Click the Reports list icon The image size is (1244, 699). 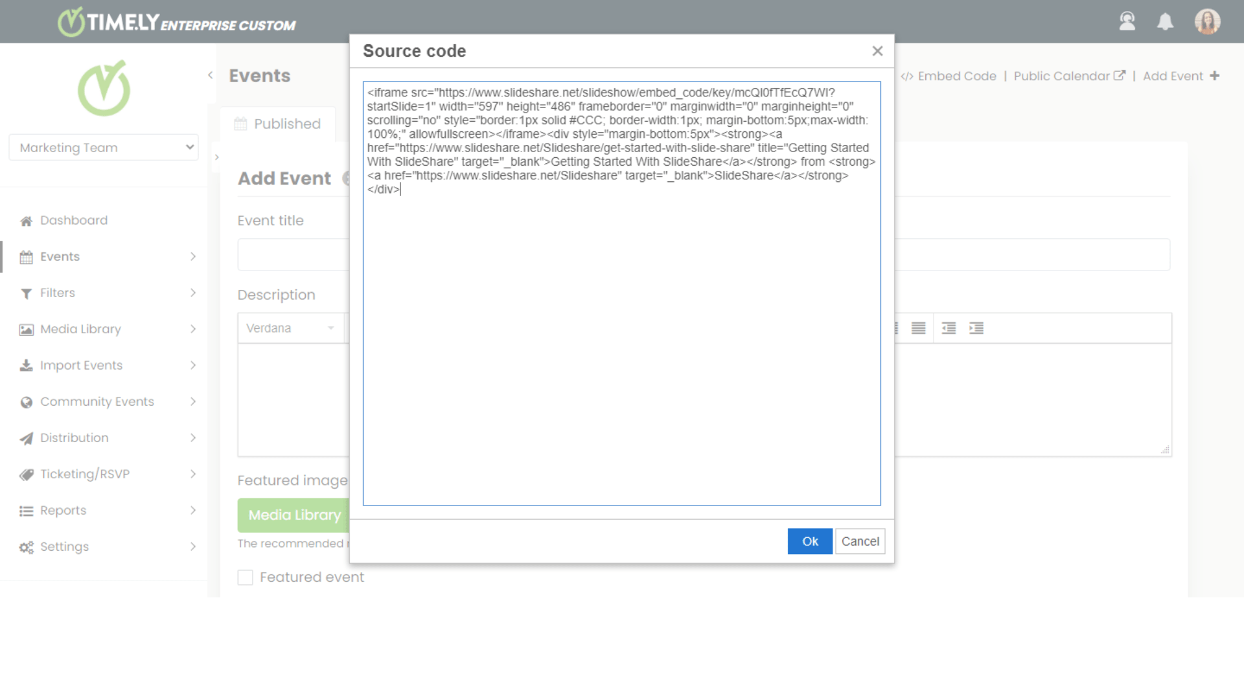coord(26,511)
